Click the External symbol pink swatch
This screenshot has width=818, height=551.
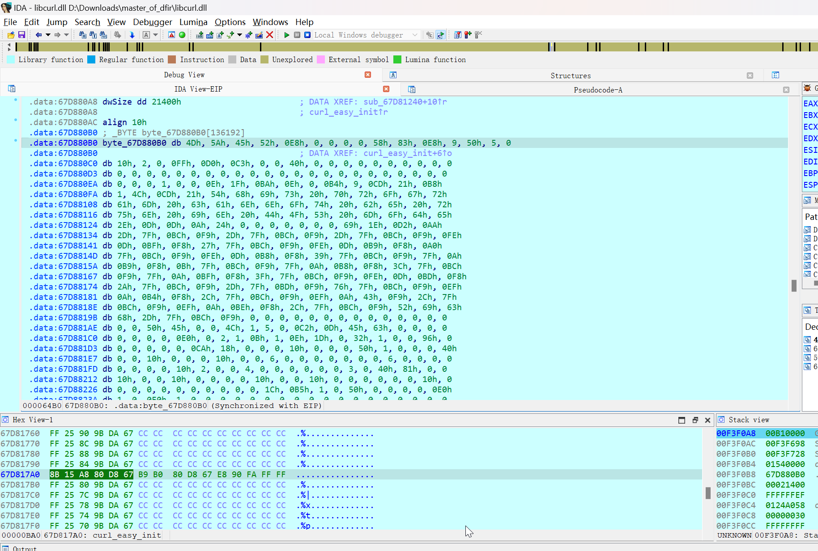tap(321, 59)
